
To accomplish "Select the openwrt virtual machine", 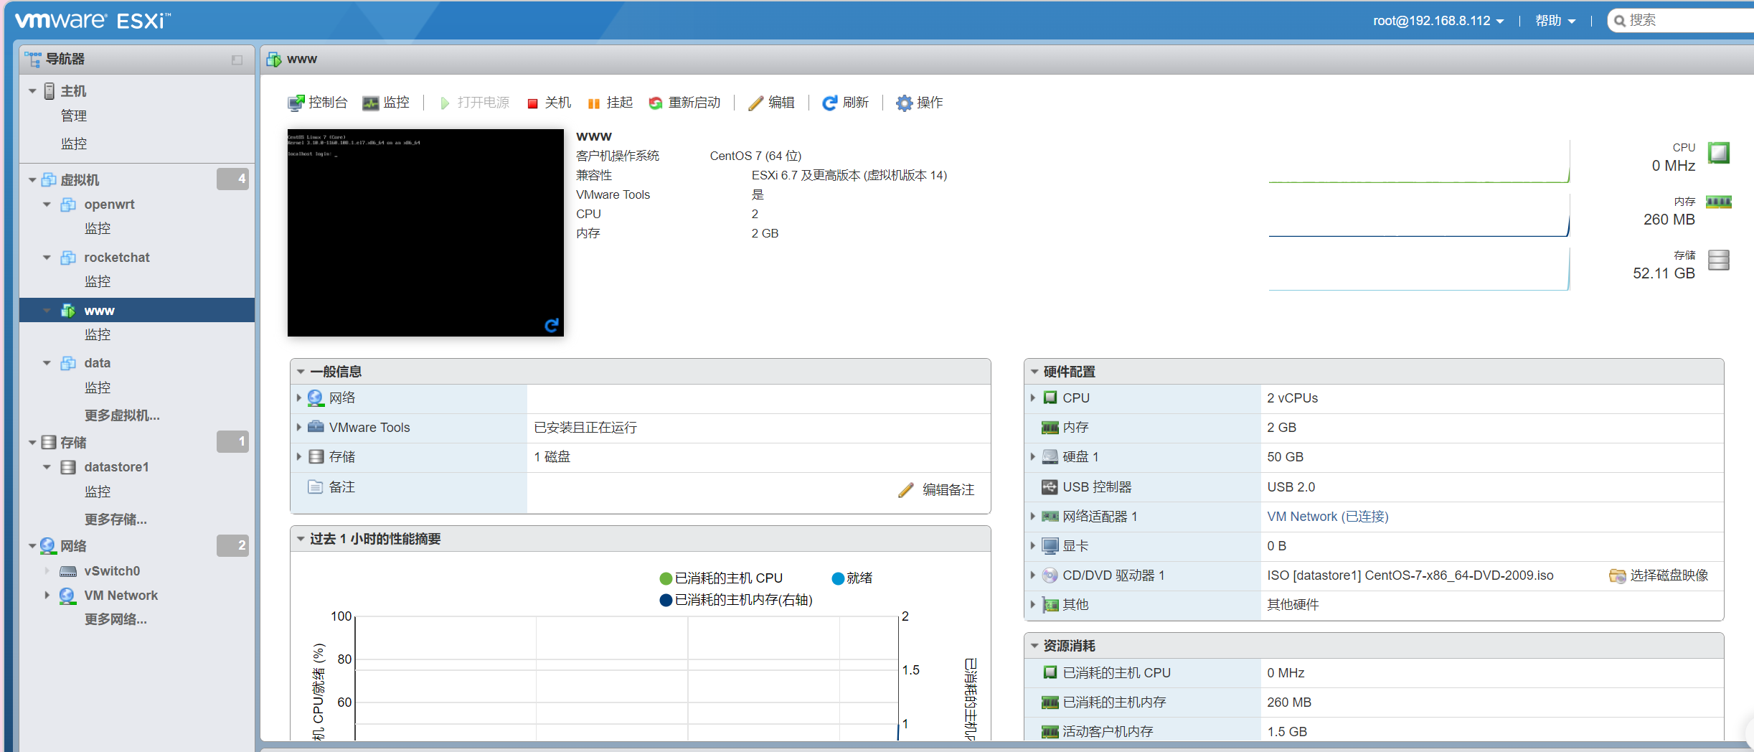I will coord(109,205).
